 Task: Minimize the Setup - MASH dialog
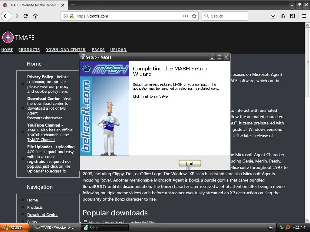(x=212, y=57)
